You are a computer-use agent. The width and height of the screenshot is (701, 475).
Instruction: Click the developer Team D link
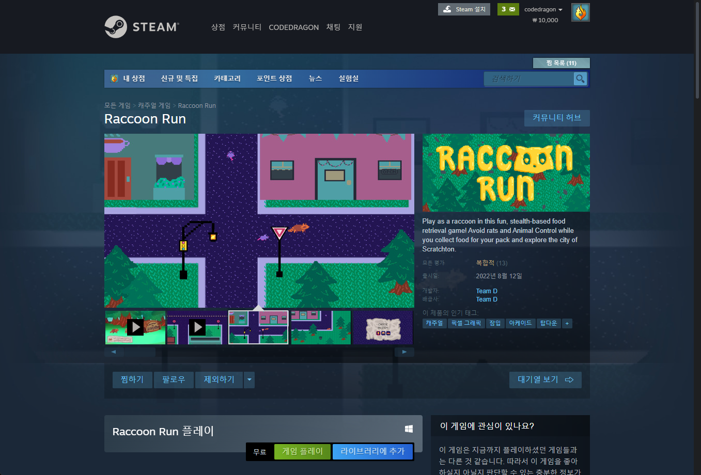[487, 291]
